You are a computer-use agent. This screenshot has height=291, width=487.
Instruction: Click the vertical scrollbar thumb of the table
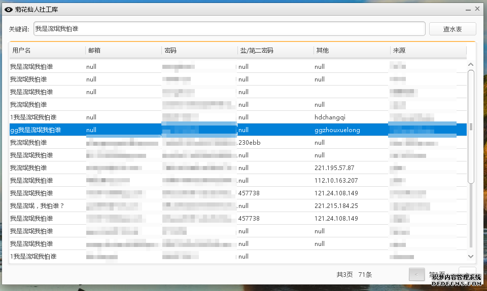(x=471, y=127)
